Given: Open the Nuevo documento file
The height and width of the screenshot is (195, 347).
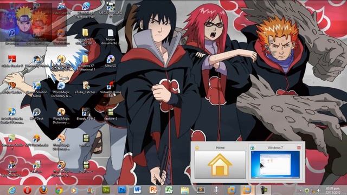Looking at the screenshot, I should (x=110, y=36).
